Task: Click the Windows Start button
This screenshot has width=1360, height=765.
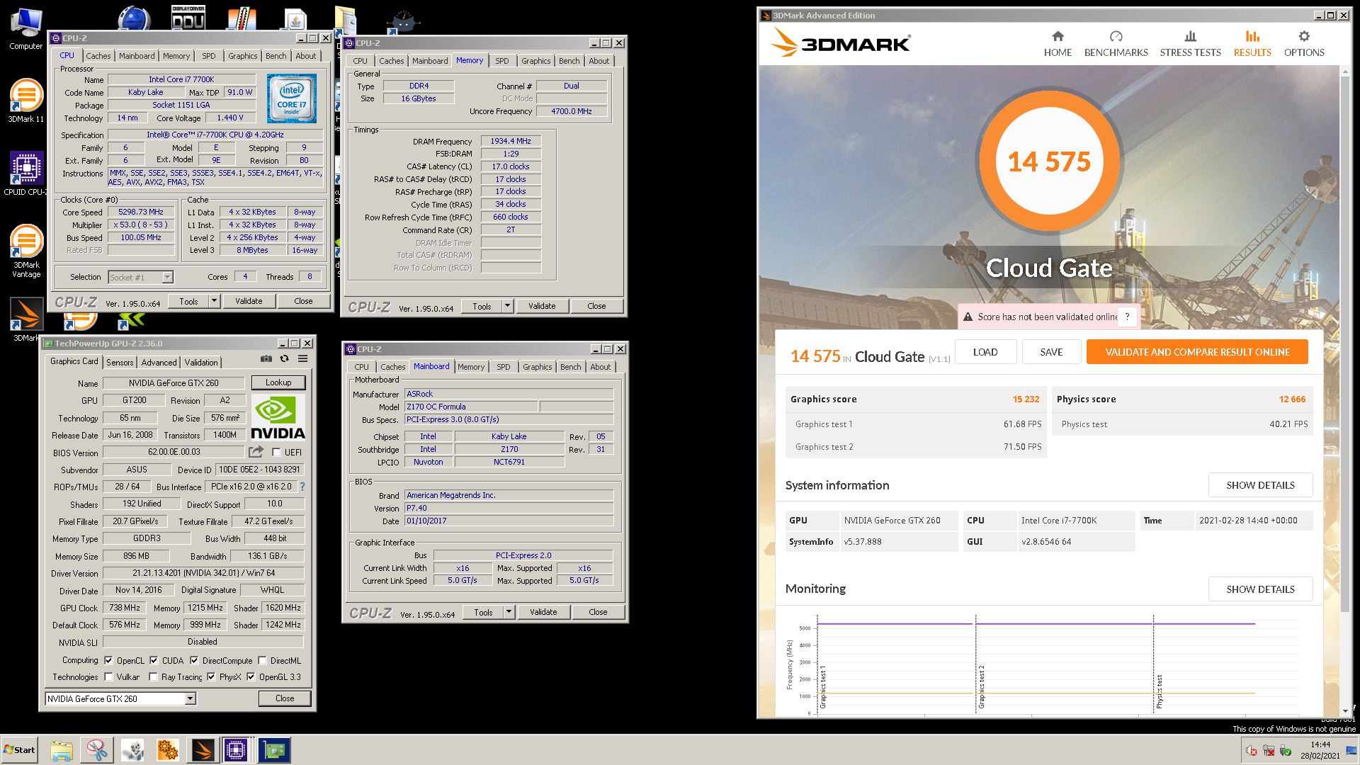Action: [19, 750]
